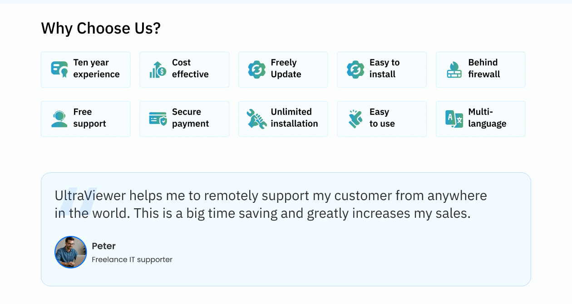Image resolution: width=572 pixels, height=304 pixels.
Task: Click the Cost effective chart icon
Action: [x=158, y=69]
